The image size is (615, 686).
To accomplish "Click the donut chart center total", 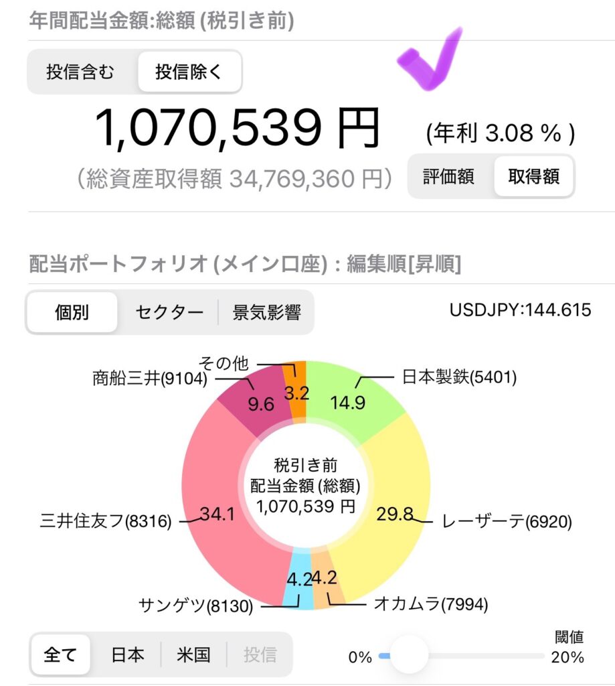I will tap(306, 486).
